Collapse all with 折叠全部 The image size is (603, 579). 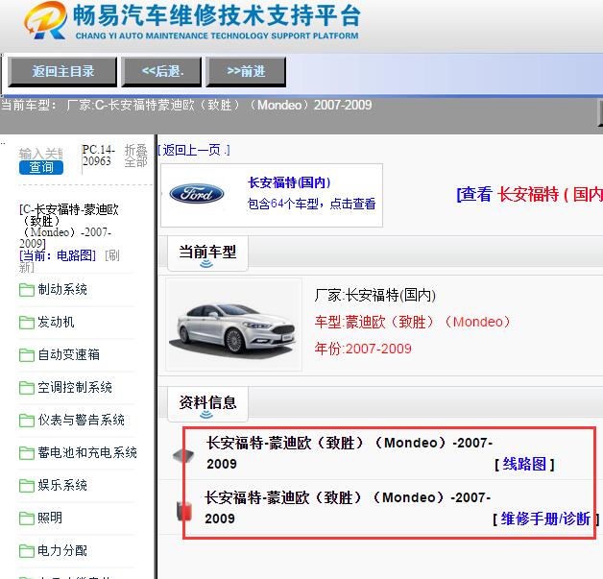point(135,156)
